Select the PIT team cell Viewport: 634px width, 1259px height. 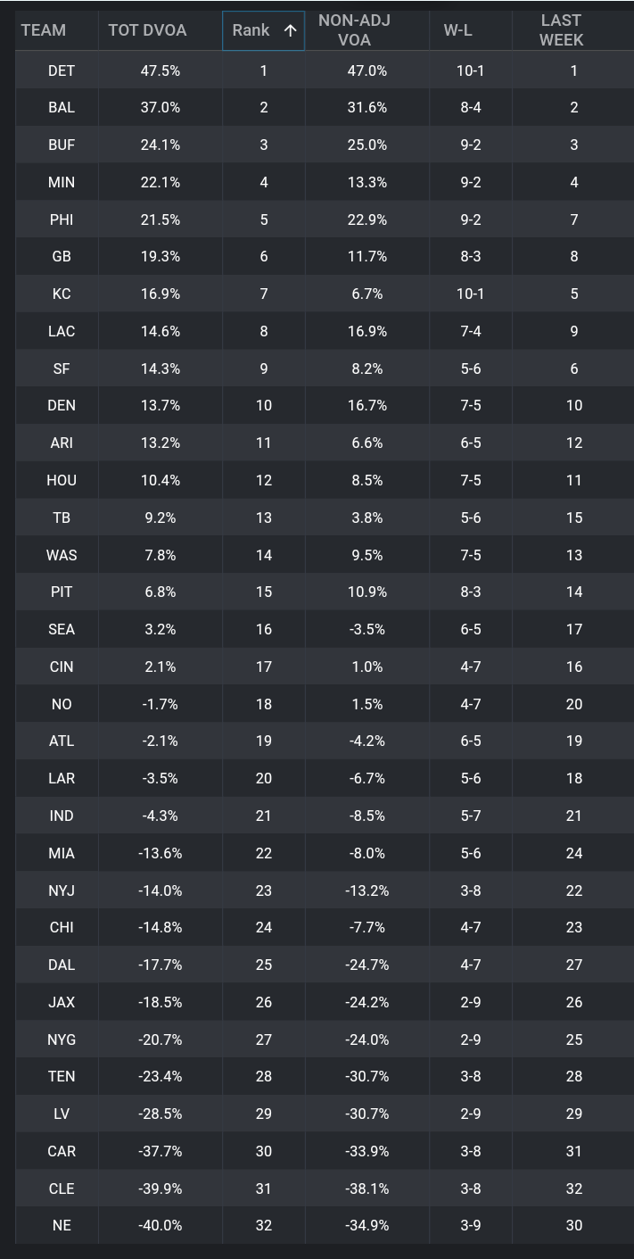coord(62,592)
